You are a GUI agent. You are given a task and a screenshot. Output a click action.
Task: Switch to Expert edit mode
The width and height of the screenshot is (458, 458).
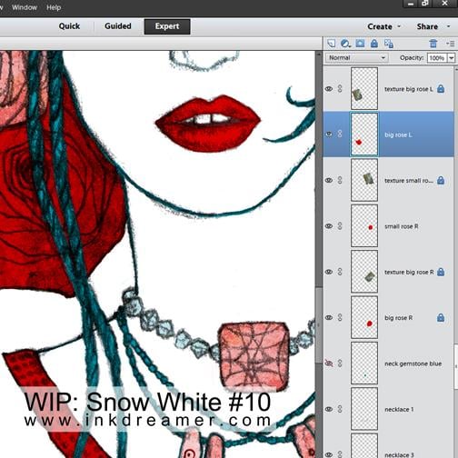[167, 26]
